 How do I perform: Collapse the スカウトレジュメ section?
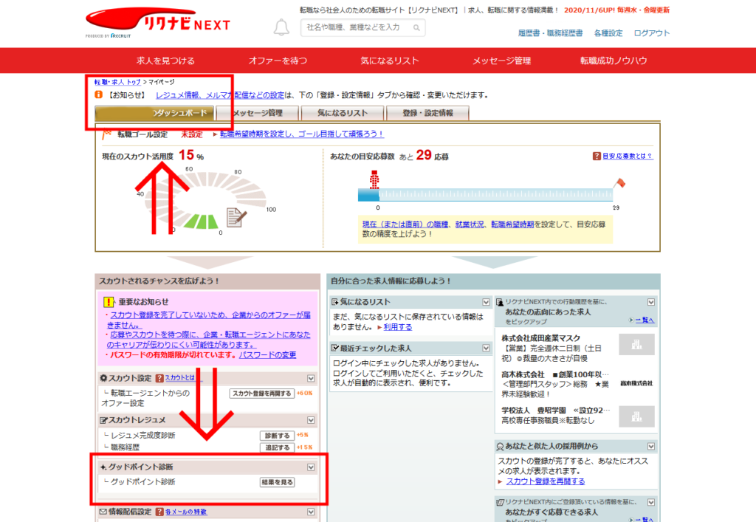tap(311, 420)
